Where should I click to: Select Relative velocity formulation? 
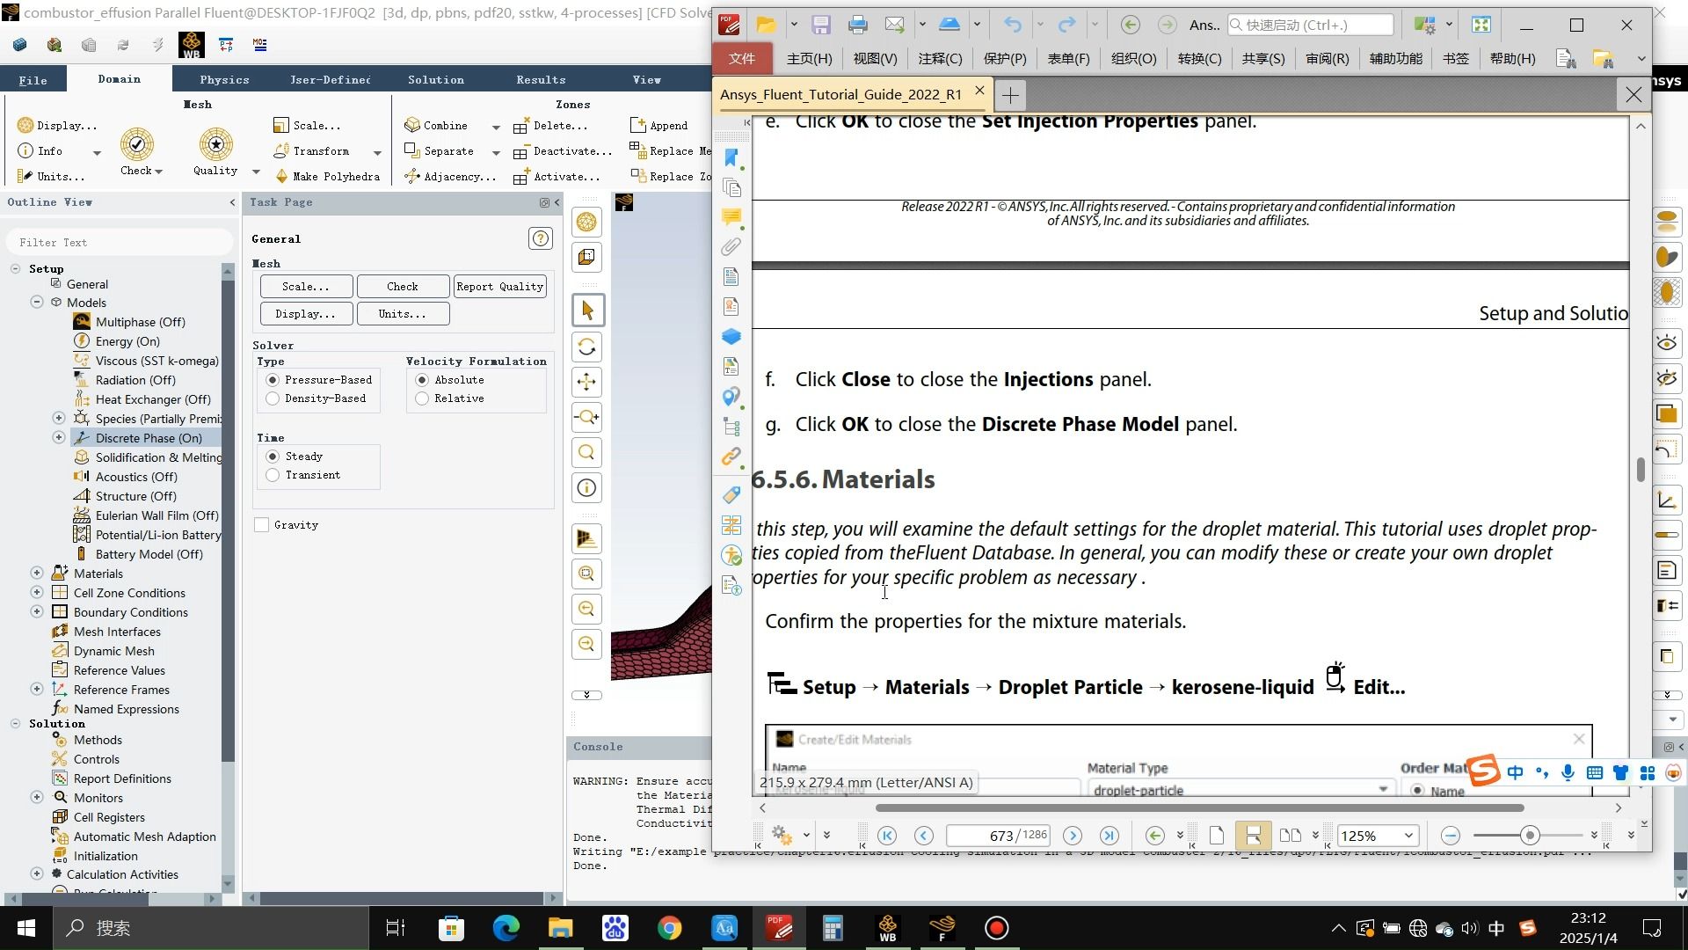(x=422, y=398)
